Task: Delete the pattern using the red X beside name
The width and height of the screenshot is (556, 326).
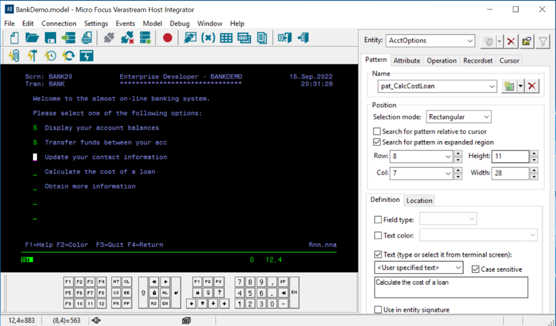Action: (532, 86)
